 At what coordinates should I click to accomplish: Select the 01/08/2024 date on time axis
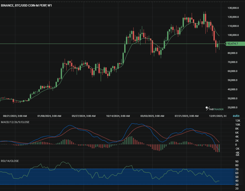tap(49, 116)
